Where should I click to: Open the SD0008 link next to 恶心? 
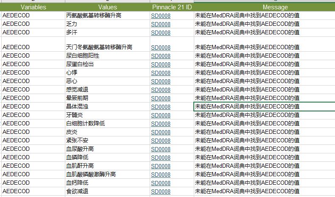161,81
